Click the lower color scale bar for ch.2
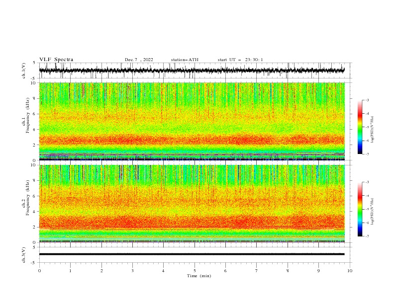 (360, 209)
